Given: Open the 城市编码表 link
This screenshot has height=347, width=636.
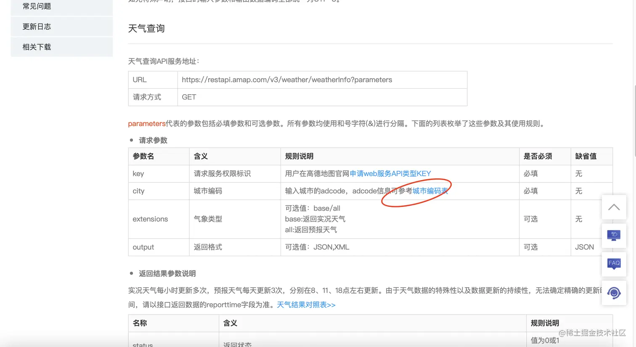Looking at the screenshot, I should coord(430,191).
